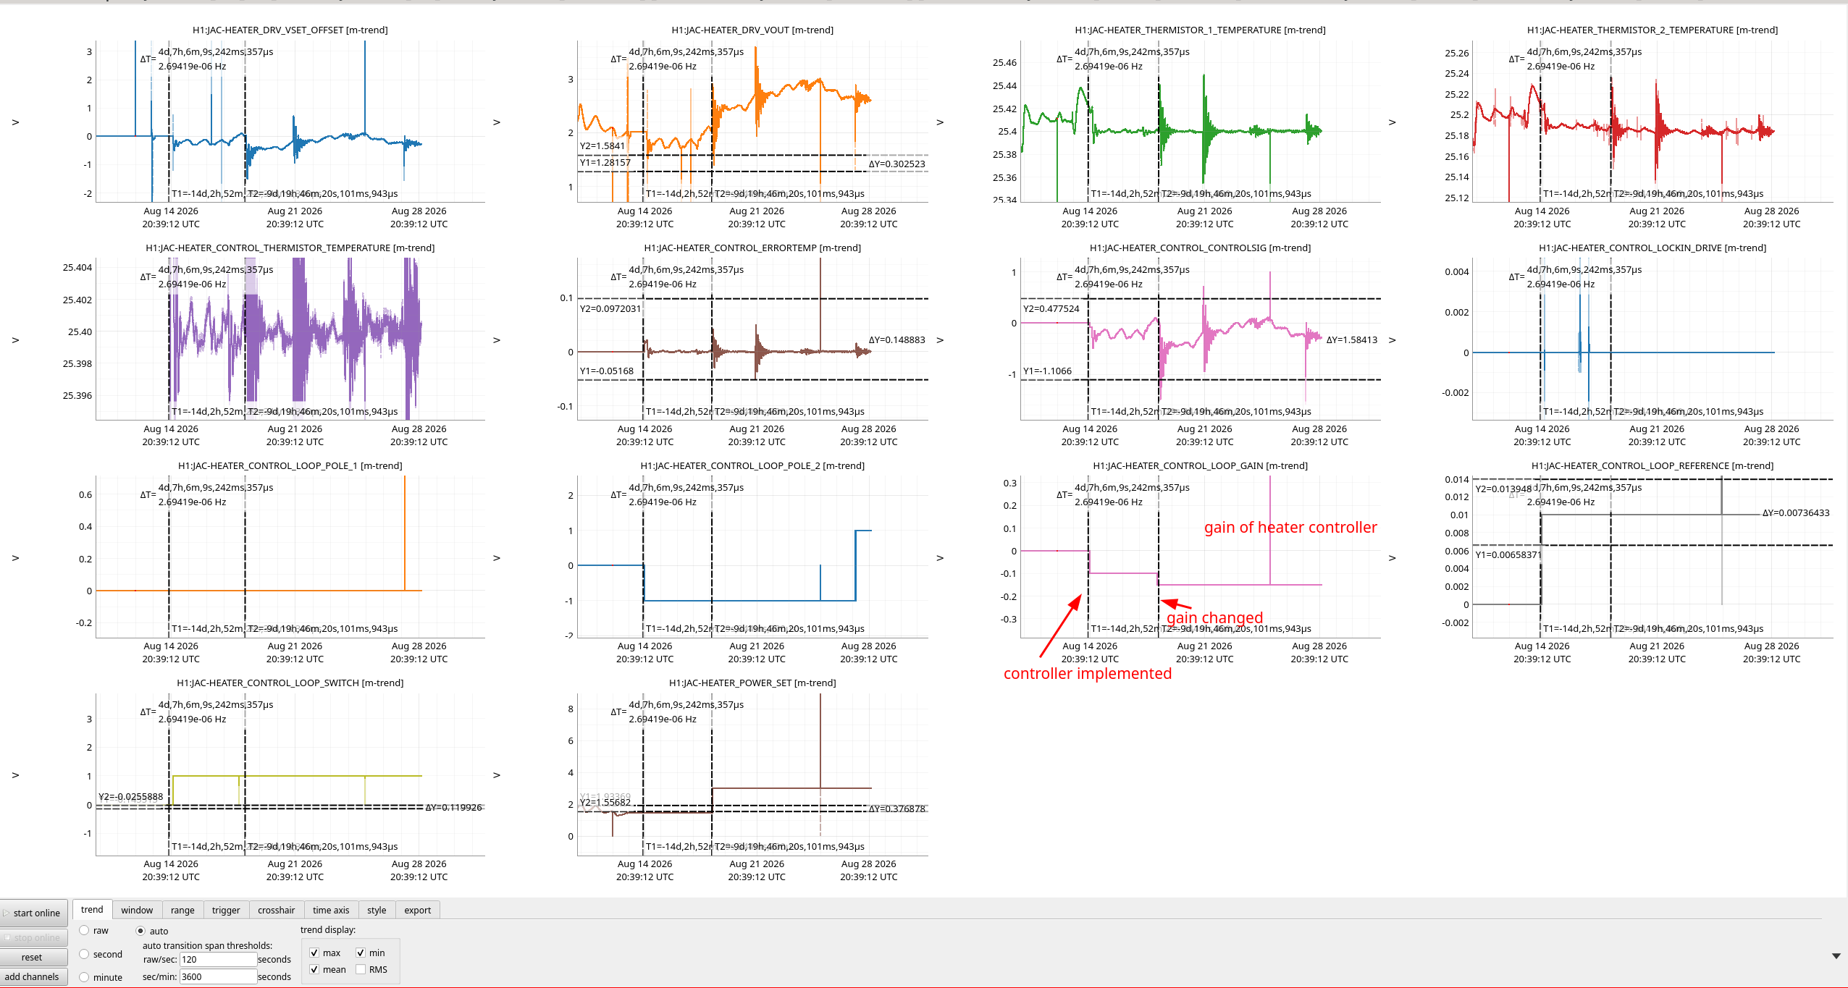
Task: Switch to the crosshair tab
Action: 277,910
